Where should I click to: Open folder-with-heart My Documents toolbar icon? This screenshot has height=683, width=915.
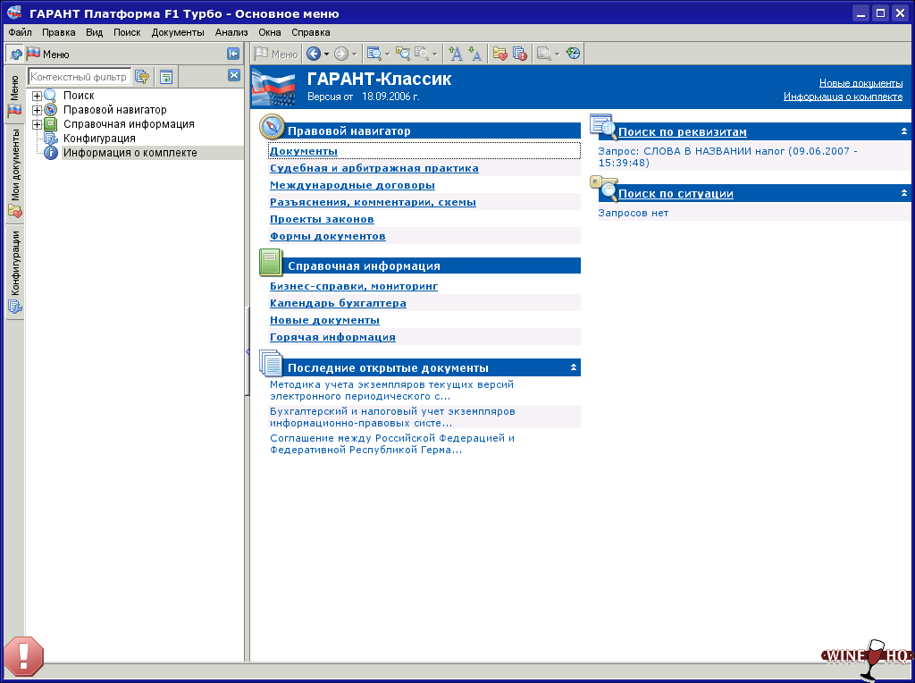click(x=499, y=54)
